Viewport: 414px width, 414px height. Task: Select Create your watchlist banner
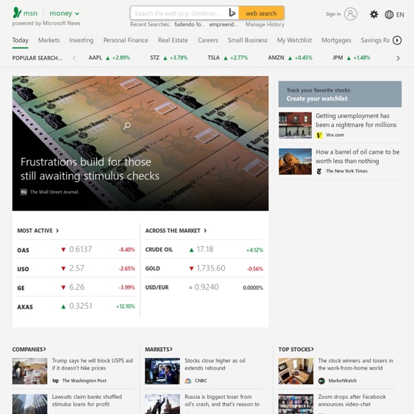pyautogui.click(x=339, y=95)
